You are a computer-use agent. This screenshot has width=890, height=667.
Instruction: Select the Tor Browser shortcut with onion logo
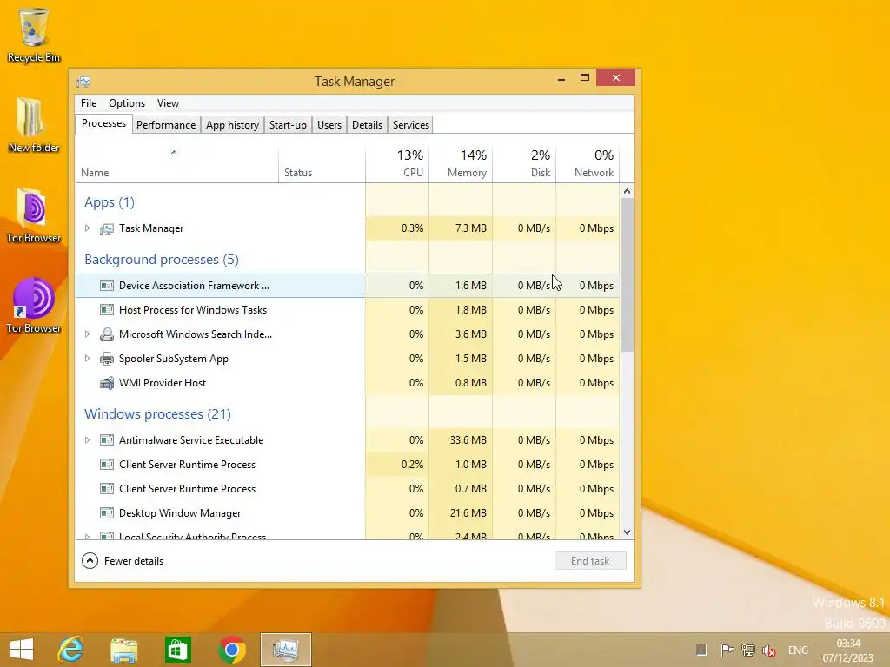click(x=34, y=306)
